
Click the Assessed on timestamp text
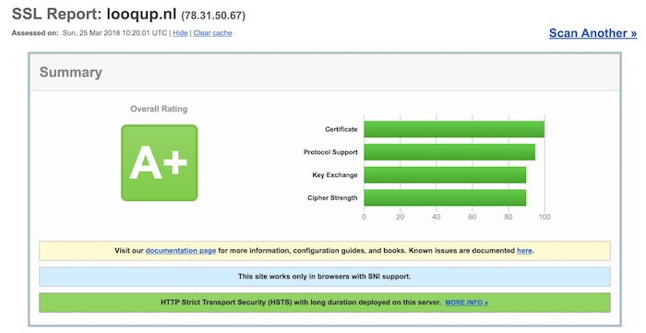[x=114, y=33]
